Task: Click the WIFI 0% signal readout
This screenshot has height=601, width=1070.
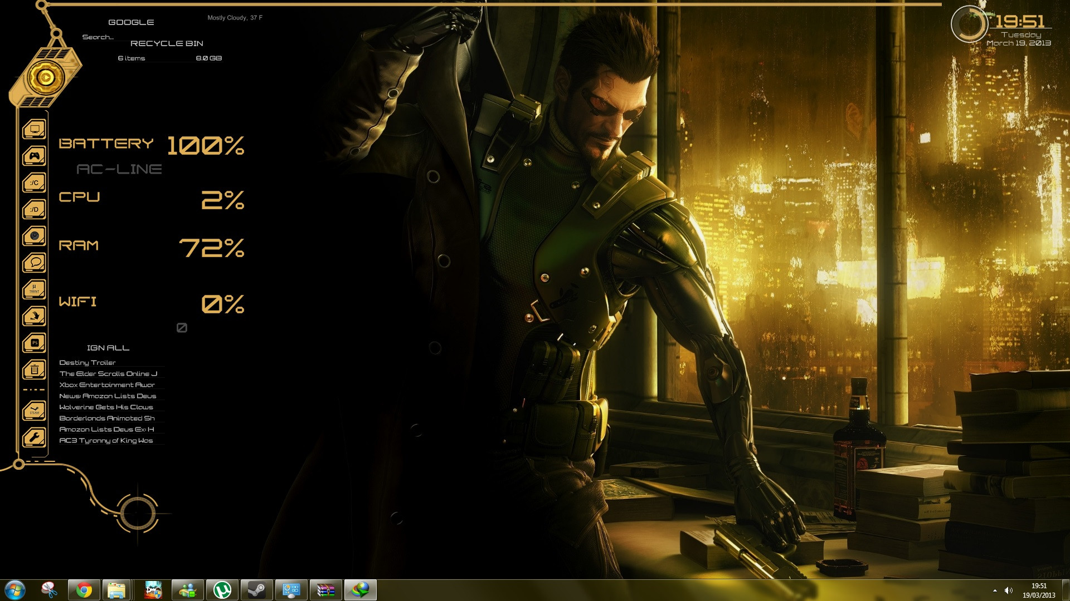Action: click(152, 303)
